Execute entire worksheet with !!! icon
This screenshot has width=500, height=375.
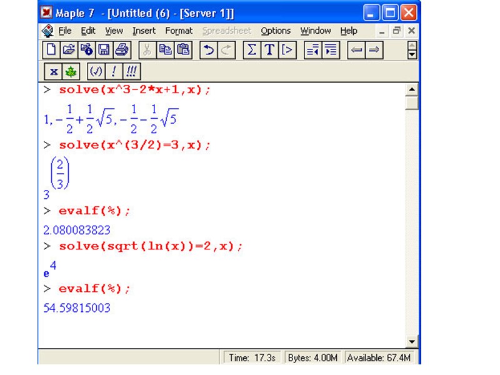point(131,71)
